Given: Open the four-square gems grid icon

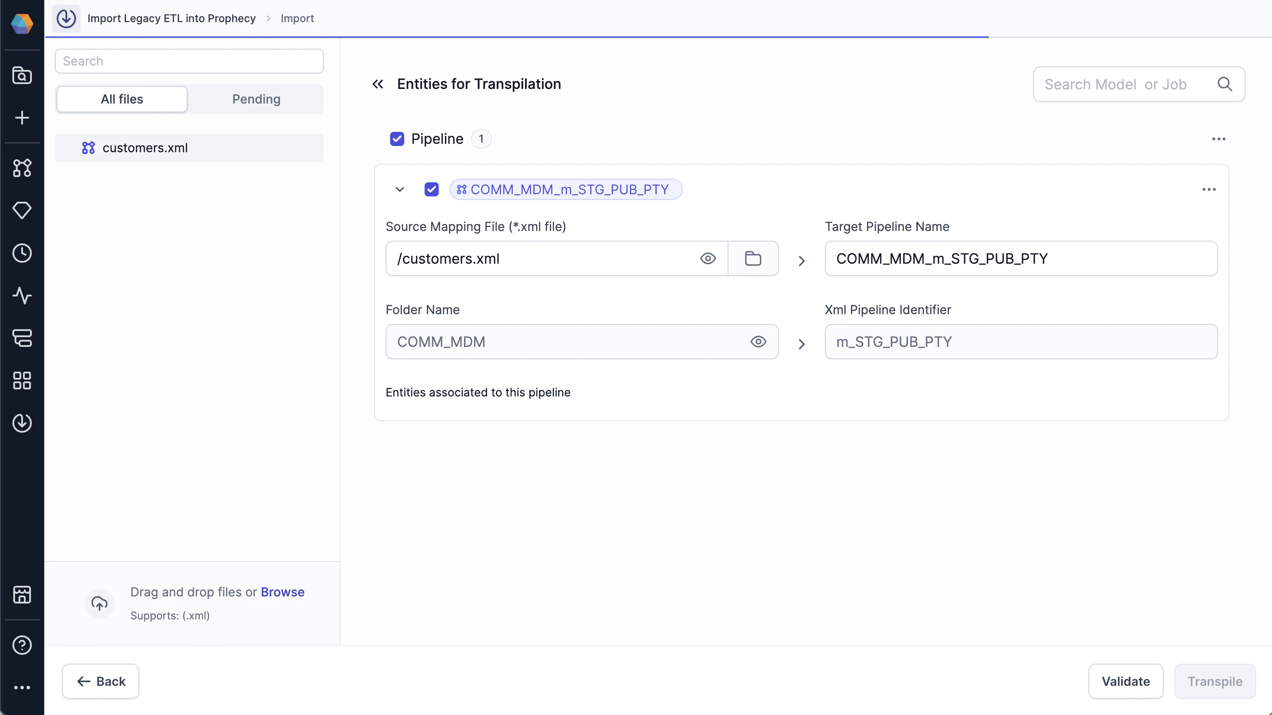Looking at the screenshot, I should (22, 381).
